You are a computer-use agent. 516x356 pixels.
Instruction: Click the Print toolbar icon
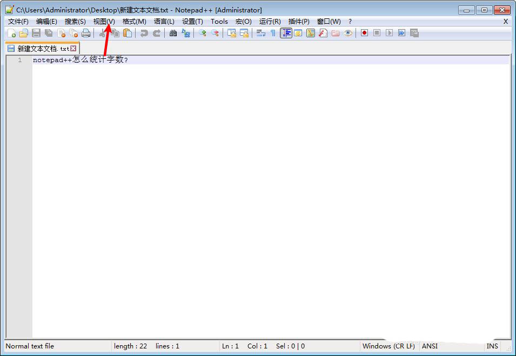pyautogui.click(x=86, y=33)
